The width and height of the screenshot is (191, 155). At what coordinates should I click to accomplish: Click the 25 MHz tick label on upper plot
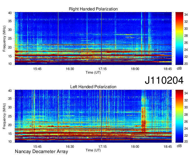[10, 39]
